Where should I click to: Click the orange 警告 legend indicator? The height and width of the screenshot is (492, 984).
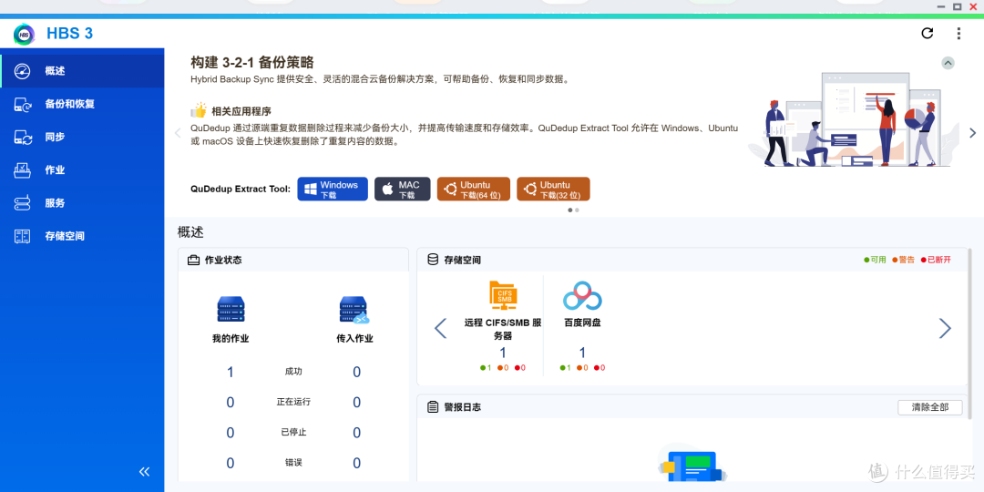[903, 260]
